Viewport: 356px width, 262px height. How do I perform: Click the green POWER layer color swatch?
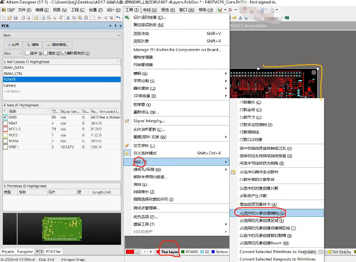[x=182, y=252]
